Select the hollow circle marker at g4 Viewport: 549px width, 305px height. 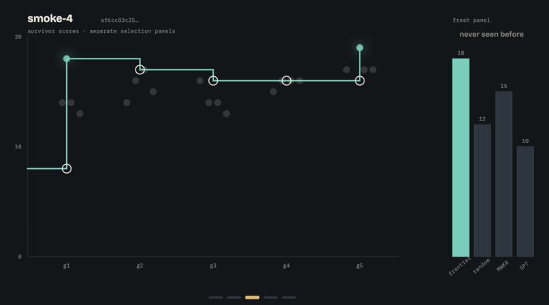coord(286,81)
